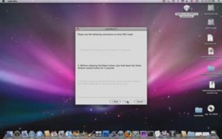Launch GarageBand guitar icon in the dock
Viewport: 222px width, 139px height.
click(x=91, y=134)
